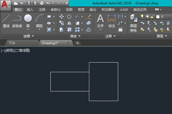Select the Erase tool
Screen dimensions: 172x114
click(x=88, y=17)
